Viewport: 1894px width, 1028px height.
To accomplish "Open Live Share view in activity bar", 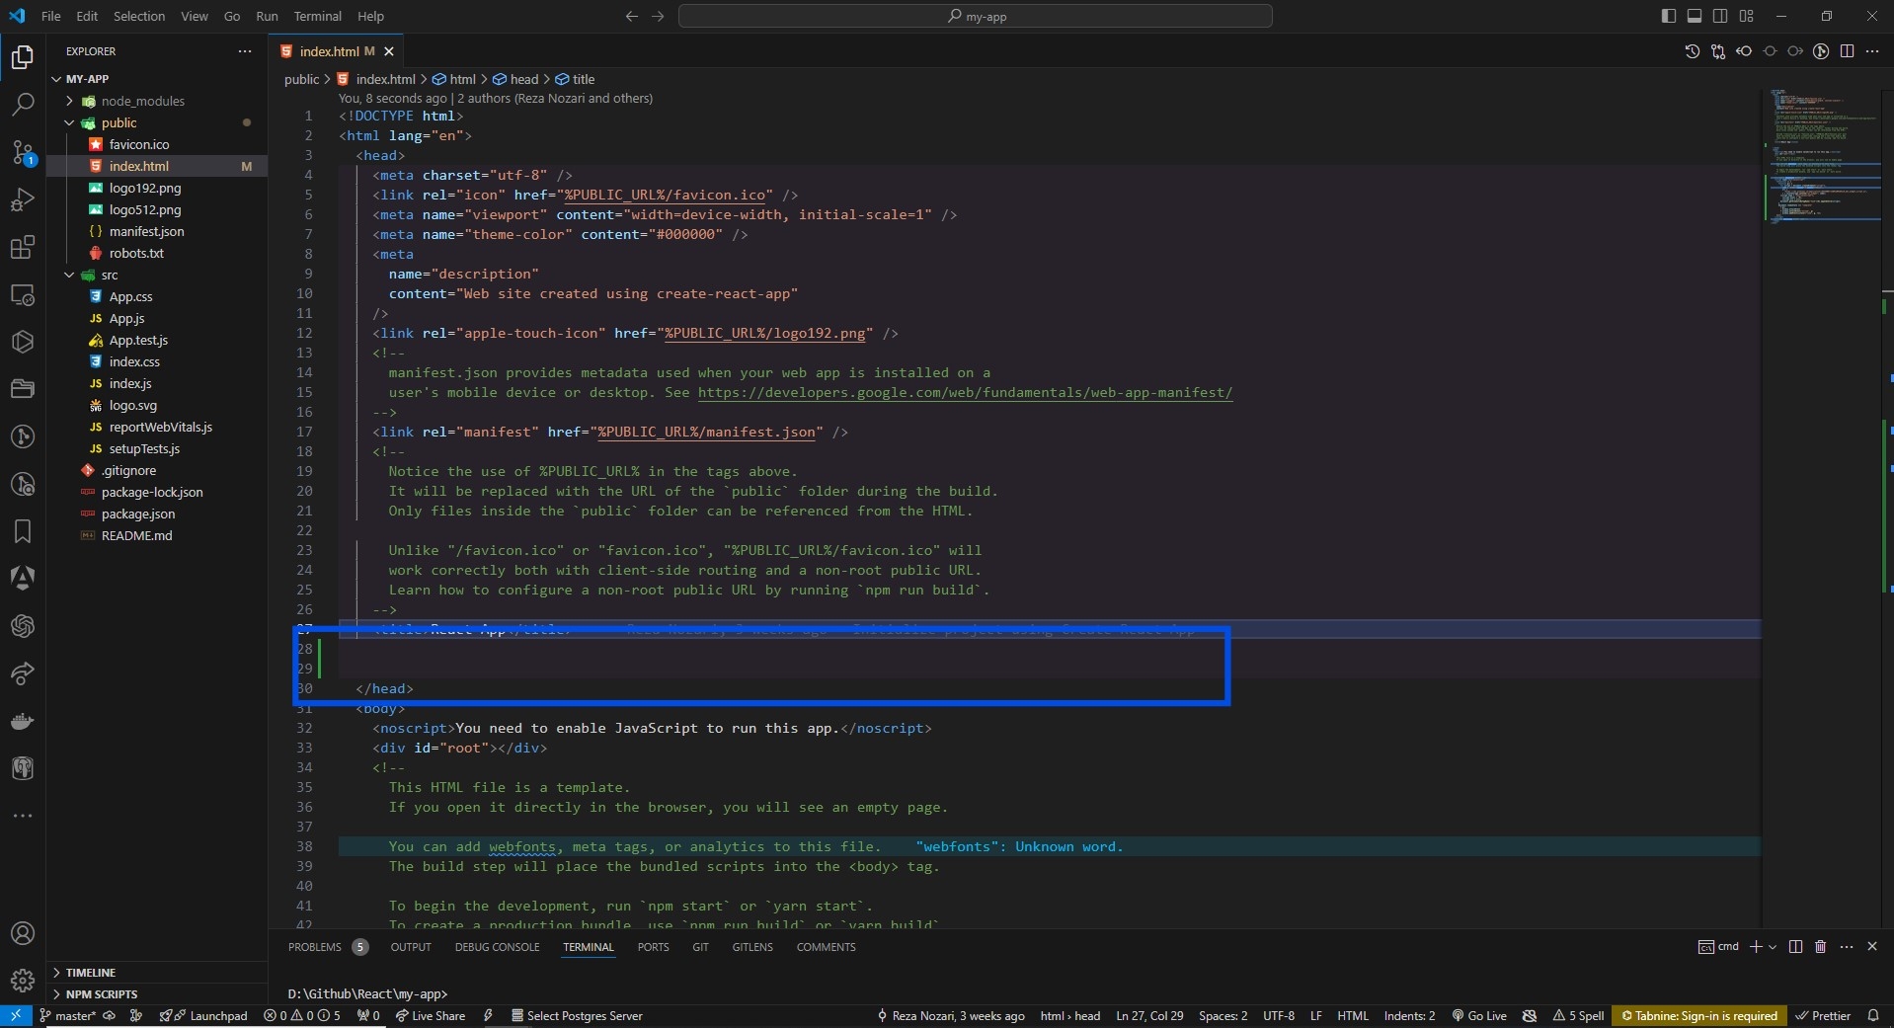I will [23, 673].
